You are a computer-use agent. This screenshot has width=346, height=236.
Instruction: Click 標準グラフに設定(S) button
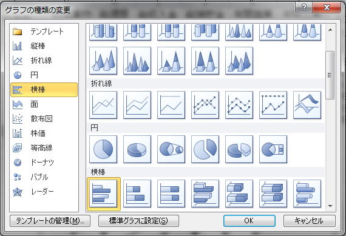pos(138,221)
